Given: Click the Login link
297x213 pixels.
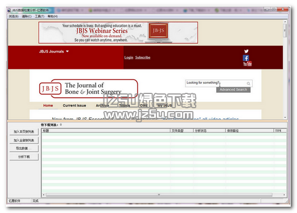Looking at the screenshot, I should [x=129, y=58].
